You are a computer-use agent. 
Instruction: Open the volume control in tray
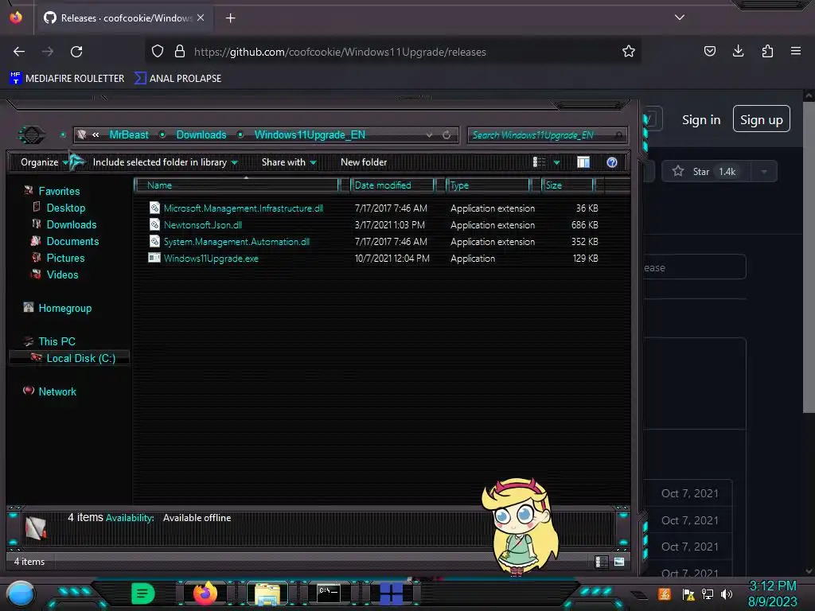(x=727, y=593)
